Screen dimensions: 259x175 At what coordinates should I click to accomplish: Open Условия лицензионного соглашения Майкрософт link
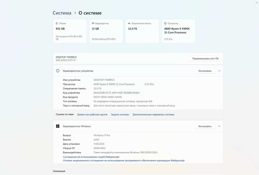[x=124, y=160]
